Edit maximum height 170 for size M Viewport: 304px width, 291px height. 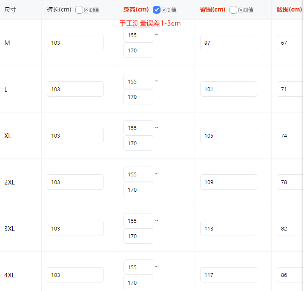click(x=138, y=50)
